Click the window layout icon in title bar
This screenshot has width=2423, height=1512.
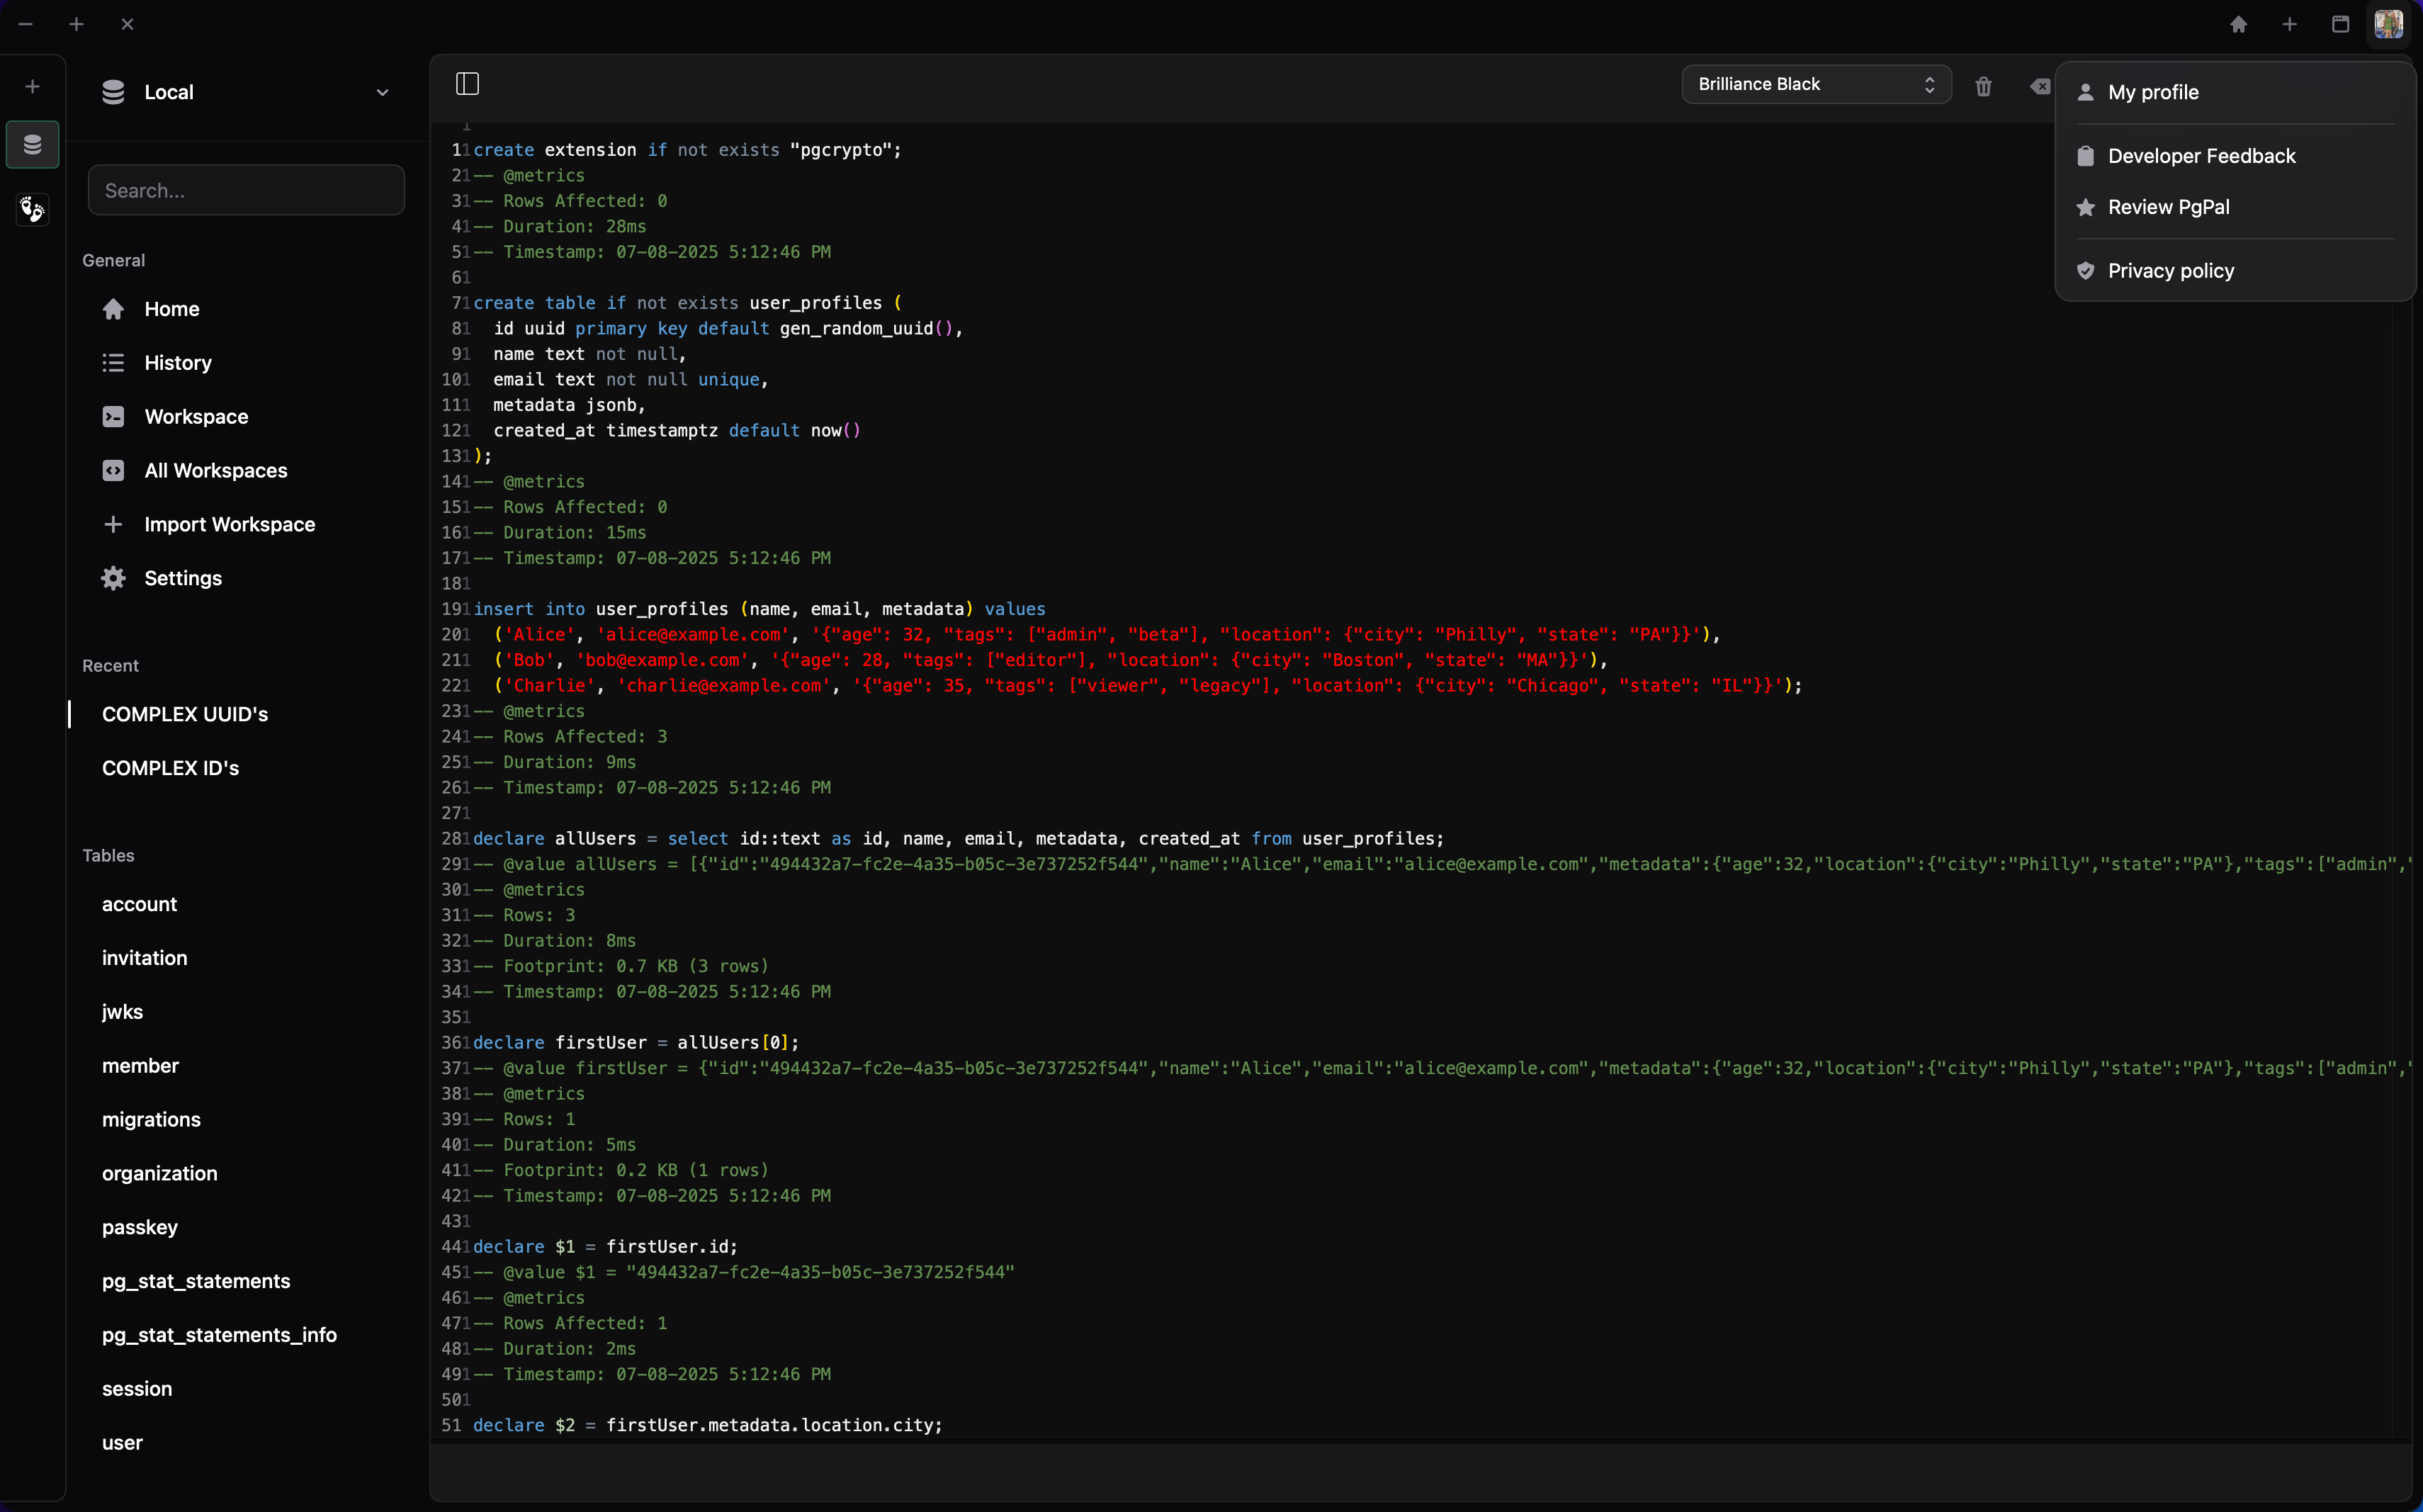click(2341, 24)
